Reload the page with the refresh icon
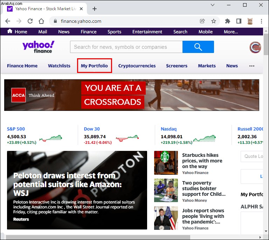The image size is (269, 240). click(30, 21)
